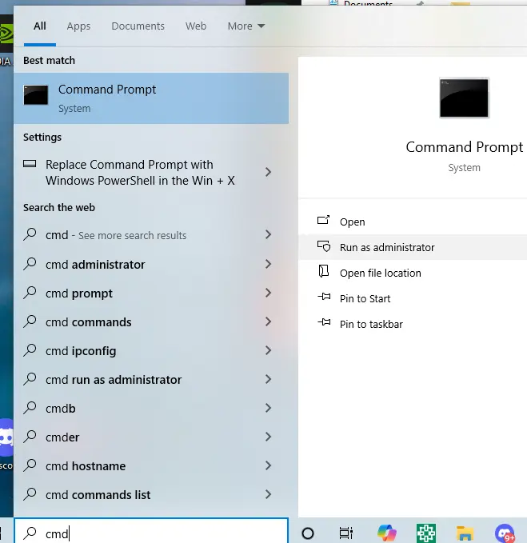The height and width of the screenshot is (543, 527).
Task: Click into the search box containing 'cmd'
Action: coord(151,532)
